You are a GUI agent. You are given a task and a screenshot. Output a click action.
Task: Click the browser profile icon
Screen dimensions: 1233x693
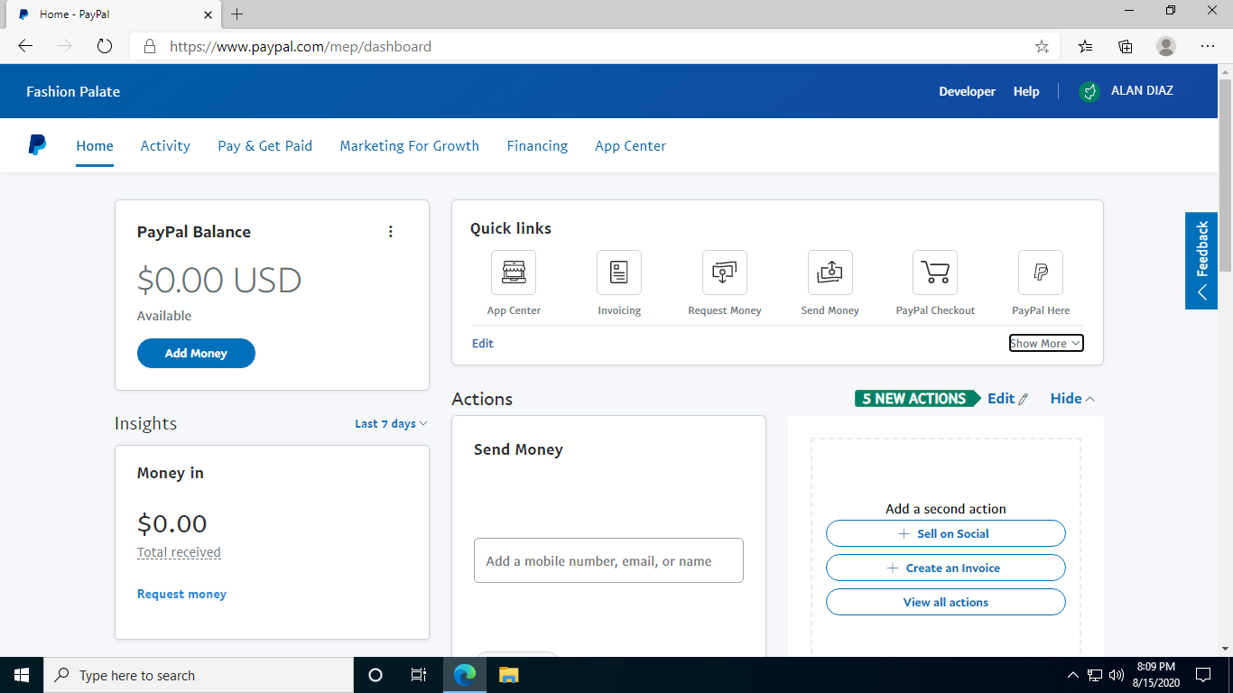(x=1166, y=46)
